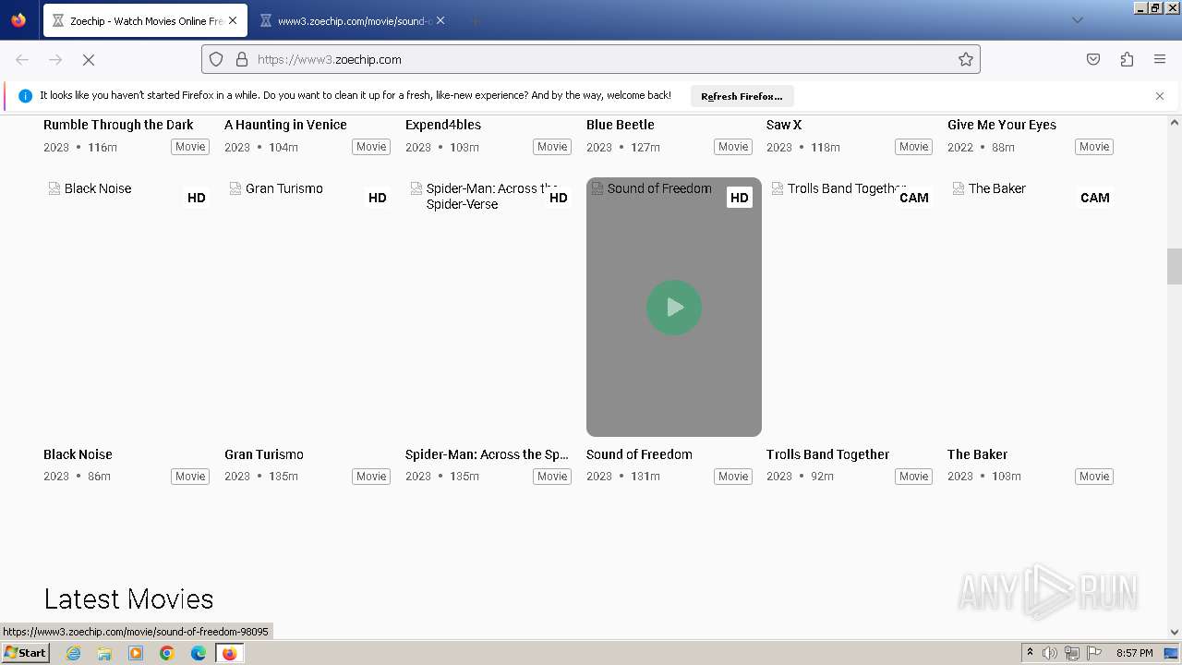Click the Movie tag under Blue Beetle

tap(733, 147)
